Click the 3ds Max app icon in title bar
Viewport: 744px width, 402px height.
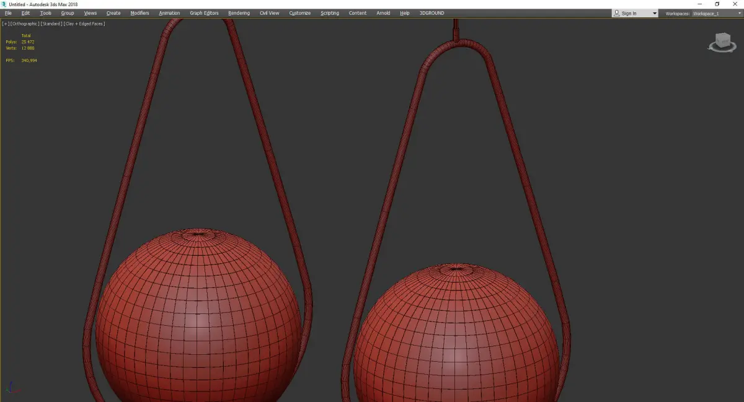pos(4,4)
